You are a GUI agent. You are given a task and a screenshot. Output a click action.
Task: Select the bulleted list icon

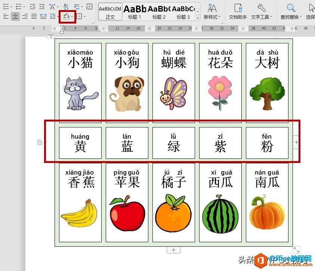[x=6, y=6]
